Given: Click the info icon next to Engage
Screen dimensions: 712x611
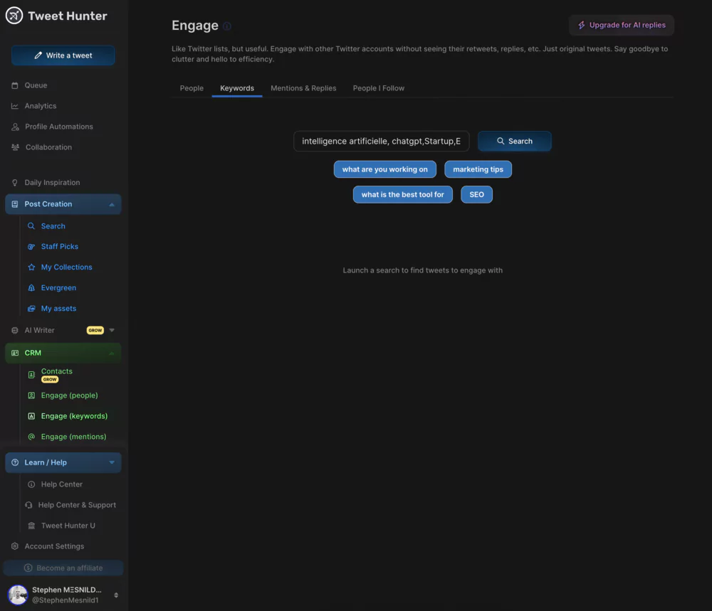Looking at the screenshot, I should [x=227, y=26].
